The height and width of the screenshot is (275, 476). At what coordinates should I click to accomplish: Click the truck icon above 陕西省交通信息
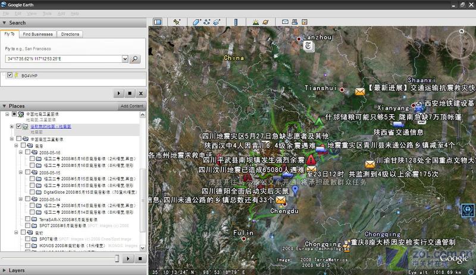coord(398,124)
